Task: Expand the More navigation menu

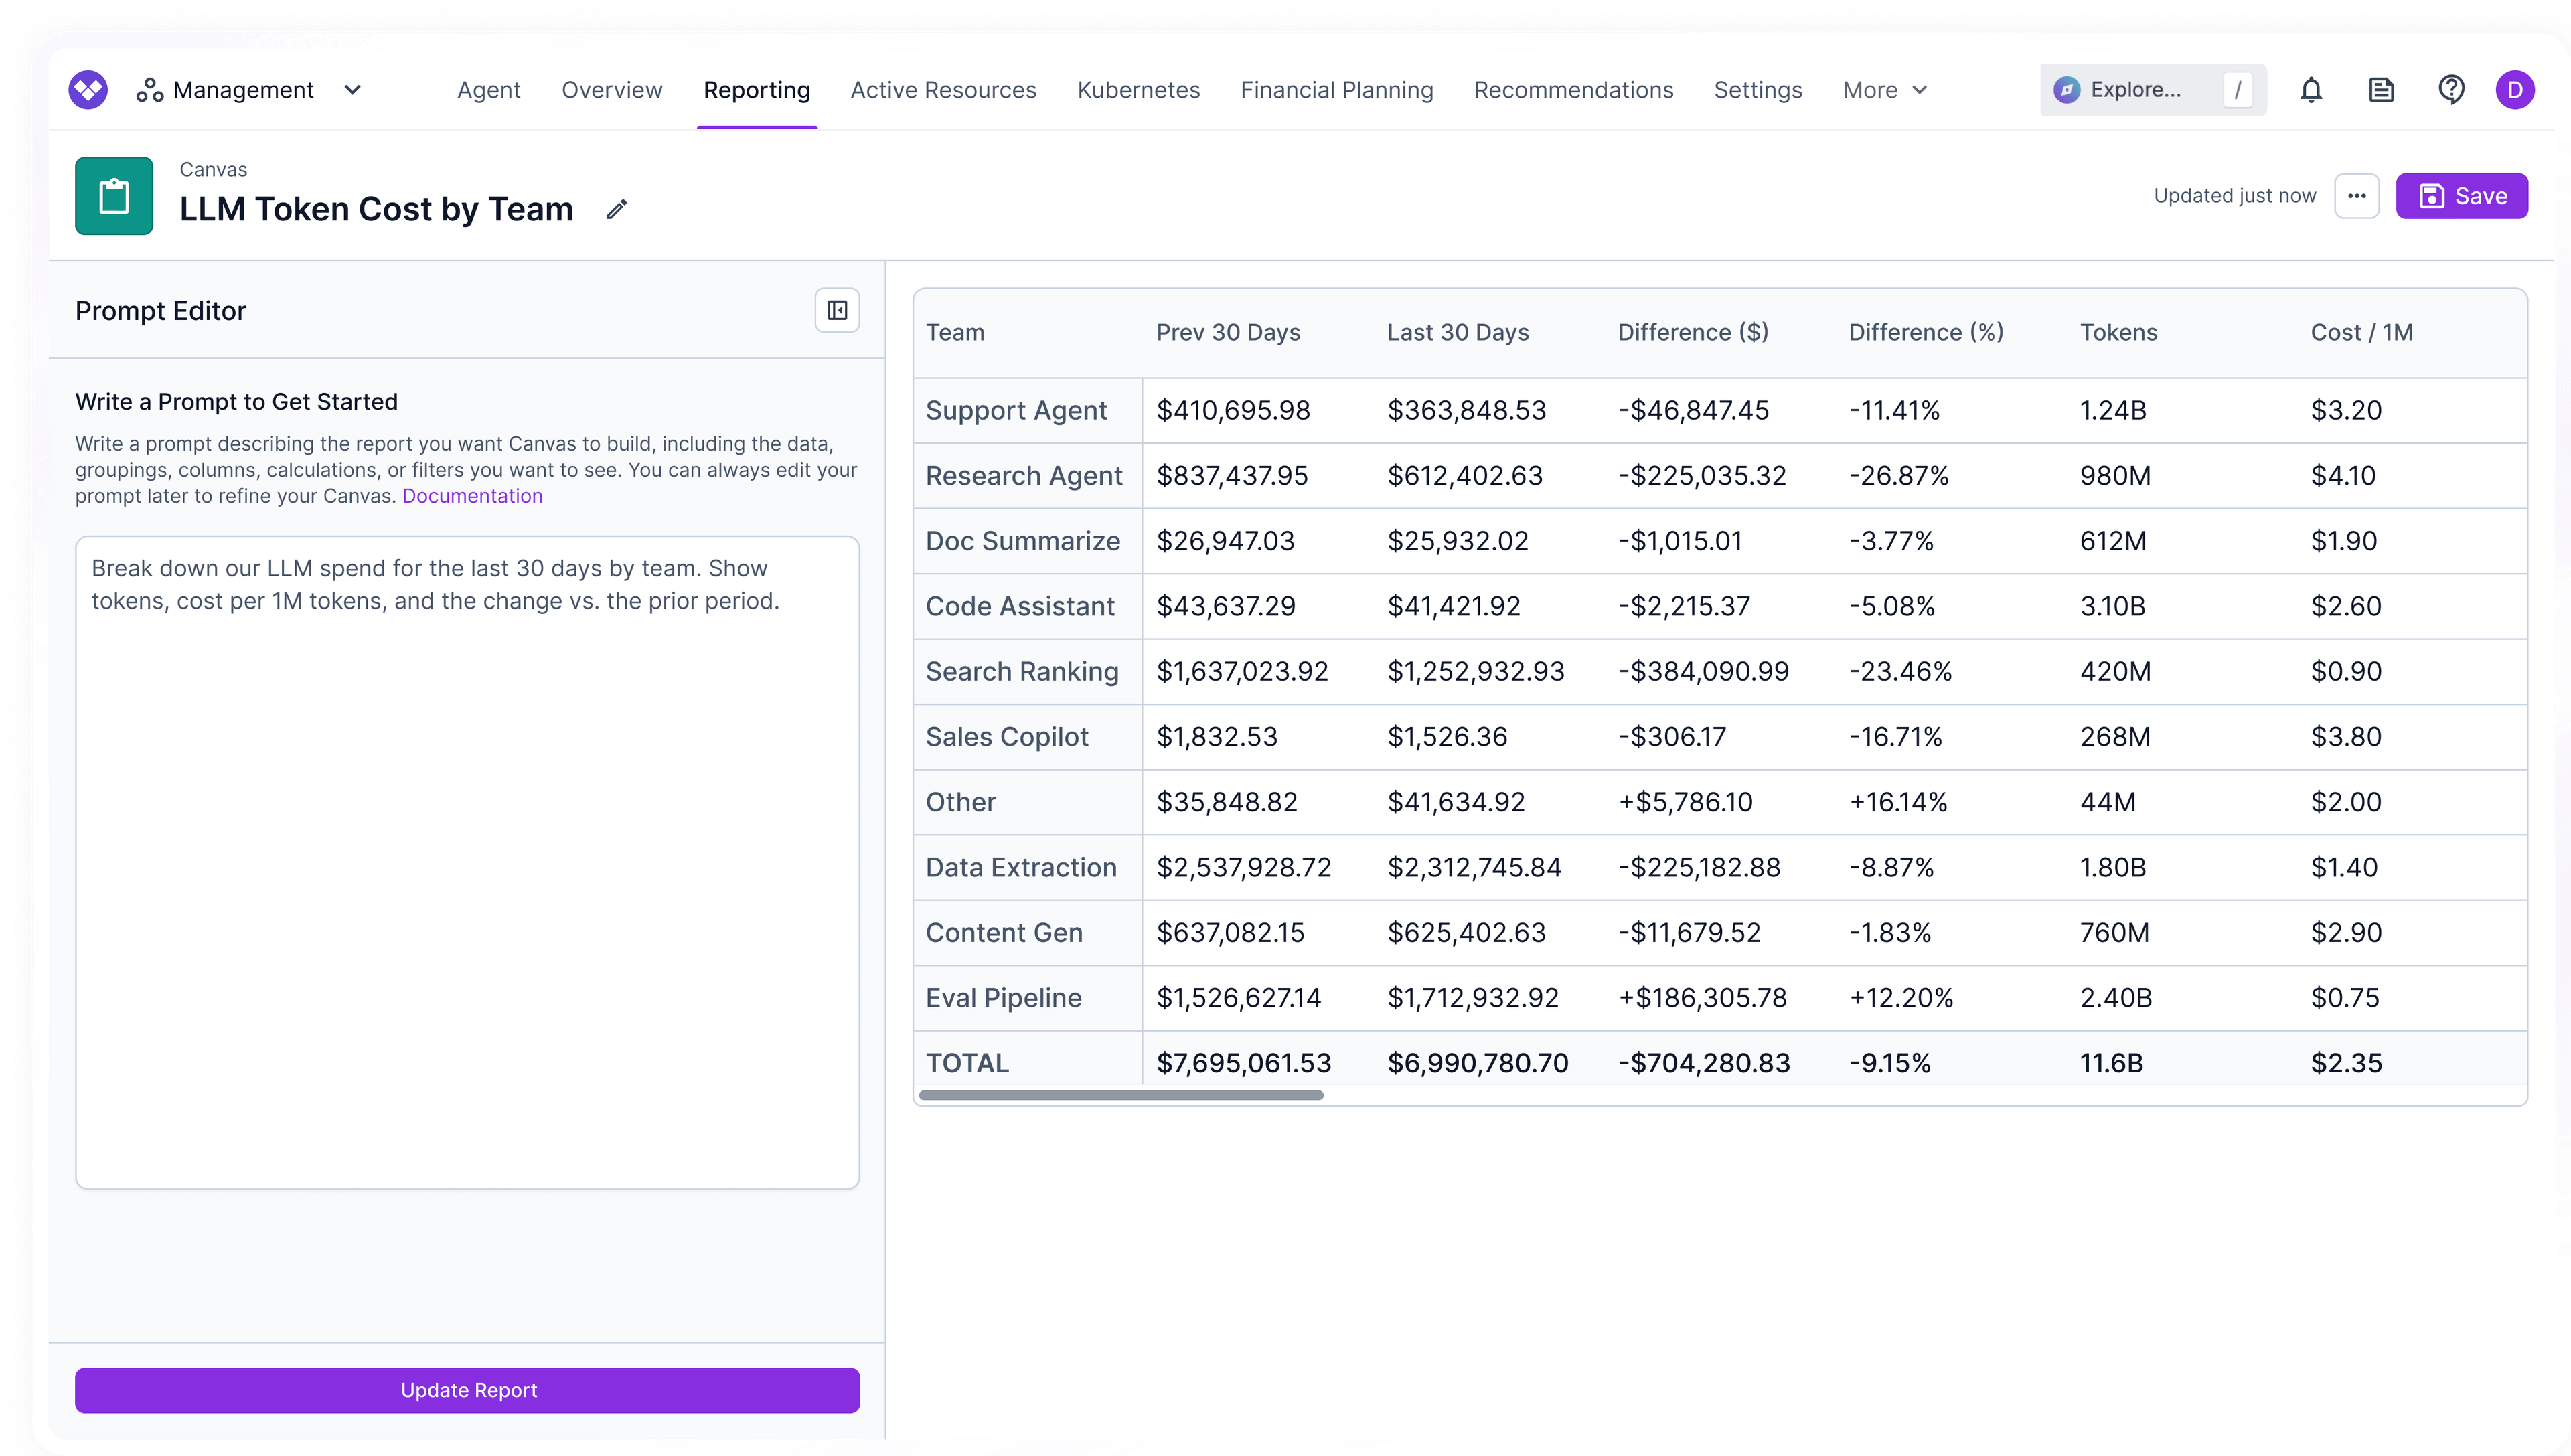Action: coord(1884,90)
